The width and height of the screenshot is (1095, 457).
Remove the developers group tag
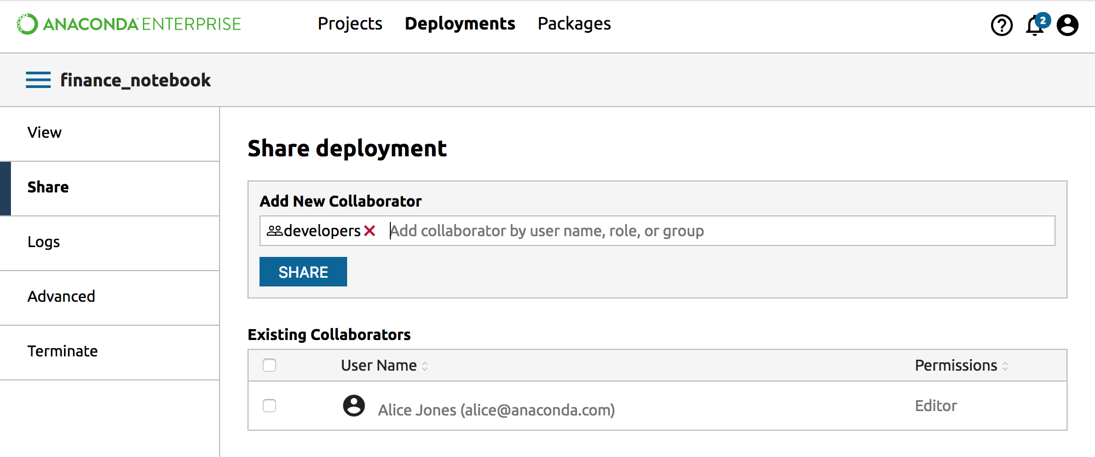370,231
